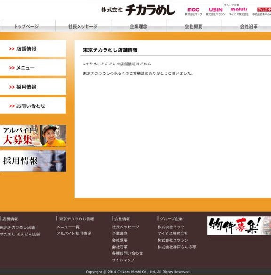Select メニュー in the sidebar

33,68
